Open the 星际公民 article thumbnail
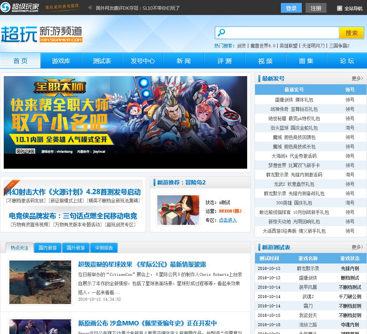The width and height of the screenshot is (367, 334). point(40,282)
